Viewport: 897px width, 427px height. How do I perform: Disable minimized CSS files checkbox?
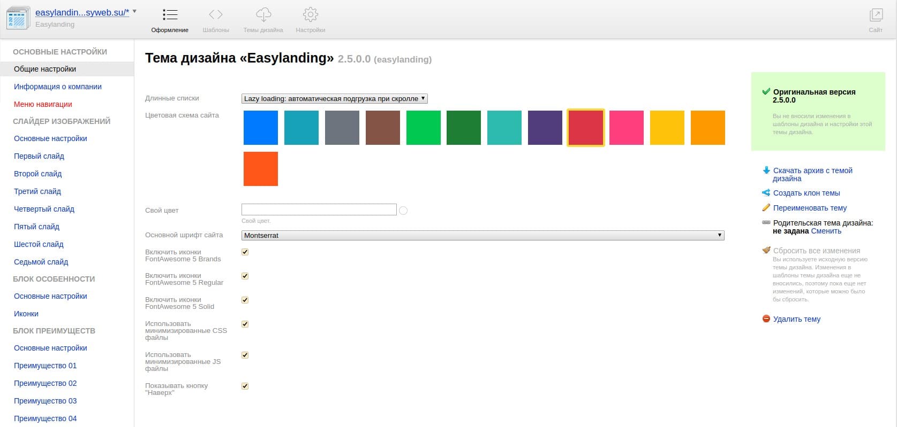[x=245, y=324]
